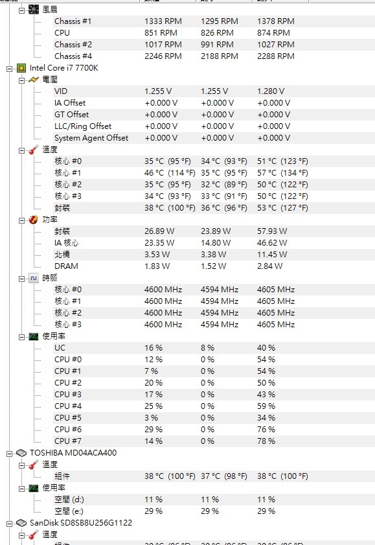Collapse the 時脈 clocks section
Image resolution: width=375 pixels, height=545 pixels.
click(21, 279)
